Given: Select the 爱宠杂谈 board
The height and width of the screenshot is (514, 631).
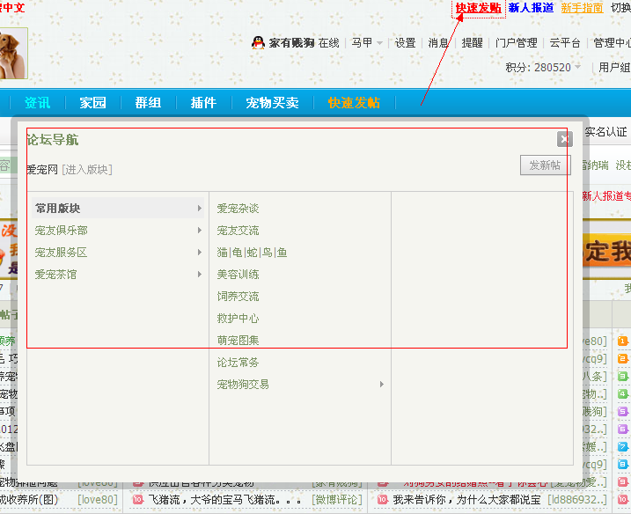Looking at the screenshot, I should pyautogui.click(x=238, y=208).
